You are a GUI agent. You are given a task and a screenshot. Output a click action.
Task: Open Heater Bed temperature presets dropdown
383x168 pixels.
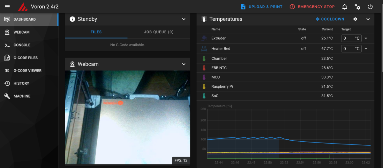click(x=366, y=49)
